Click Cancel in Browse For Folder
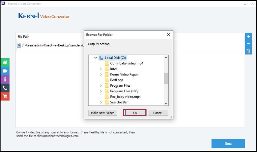Viewport: 257px width, 152px height. tap(158, 113)
